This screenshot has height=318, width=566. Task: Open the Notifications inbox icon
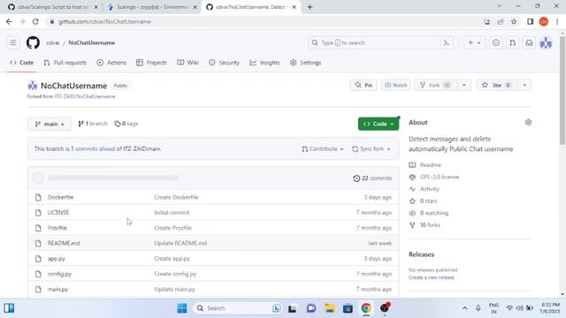(x=529, y=43)
